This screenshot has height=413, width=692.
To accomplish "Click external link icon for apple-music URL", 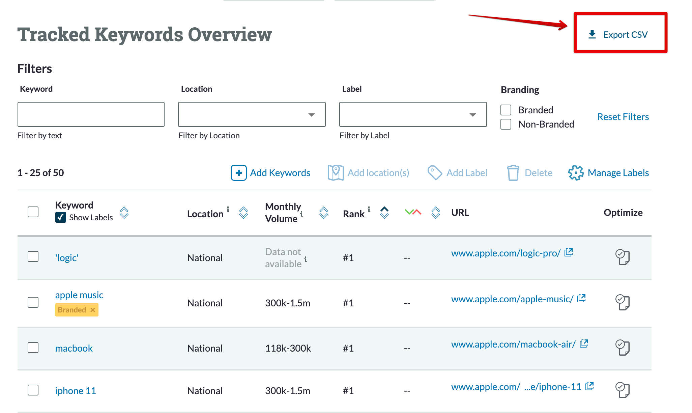I will click(581, 298).
